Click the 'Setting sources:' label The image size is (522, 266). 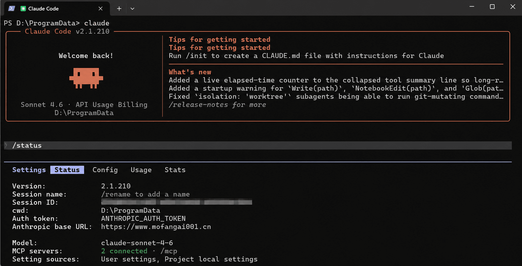[x=46, y=259]
